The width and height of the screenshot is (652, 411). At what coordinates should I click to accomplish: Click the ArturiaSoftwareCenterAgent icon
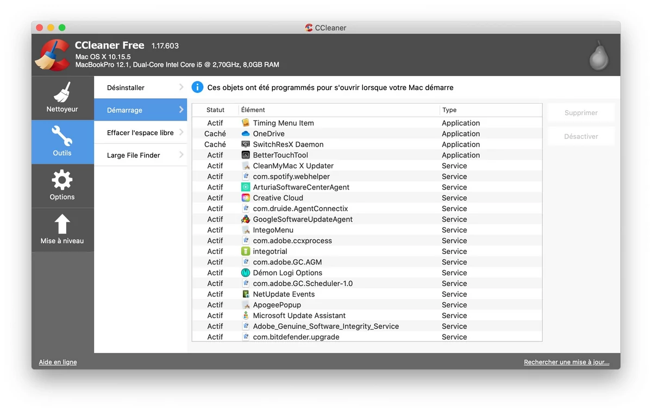tap(246, 187)
